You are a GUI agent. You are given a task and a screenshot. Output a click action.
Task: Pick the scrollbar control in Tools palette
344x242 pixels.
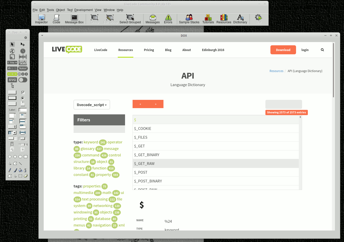tap(23, 144)
